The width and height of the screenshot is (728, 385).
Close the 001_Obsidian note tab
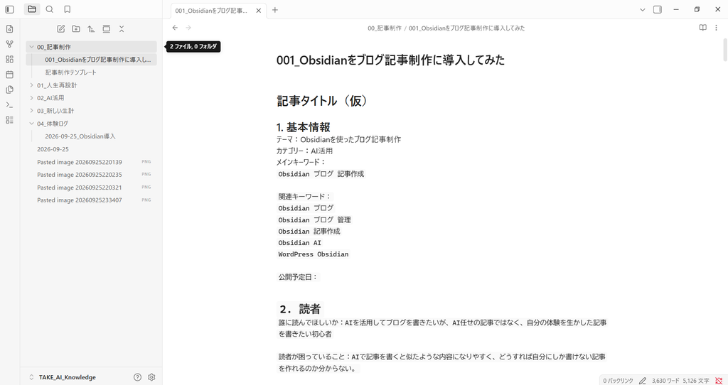259,10
